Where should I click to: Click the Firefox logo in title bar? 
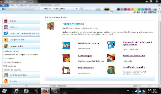pos(1,2)
